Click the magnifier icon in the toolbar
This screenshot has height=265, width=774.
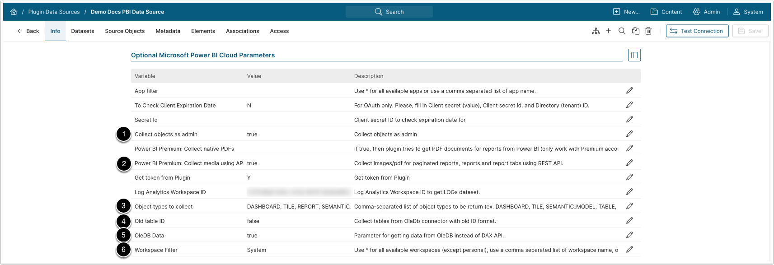[622, 31]
